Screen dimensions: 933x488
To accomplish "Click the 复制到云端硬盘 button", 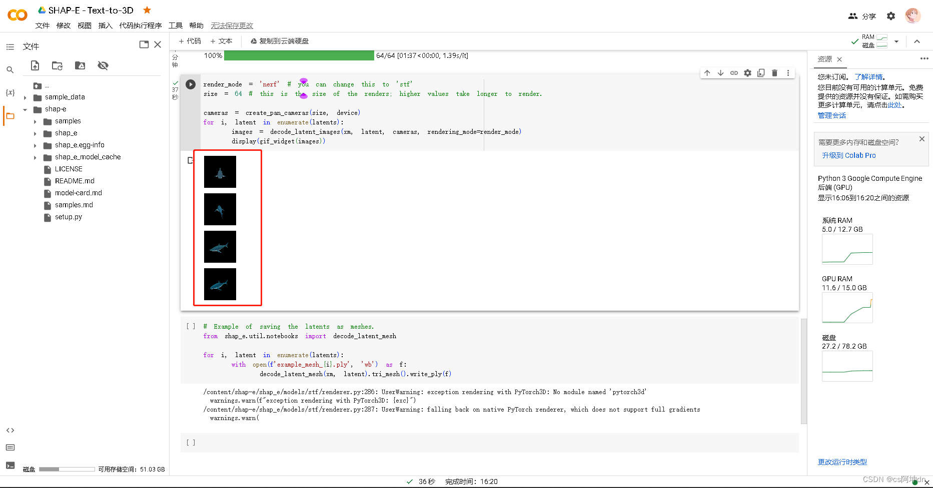I will tap(279, 41).
